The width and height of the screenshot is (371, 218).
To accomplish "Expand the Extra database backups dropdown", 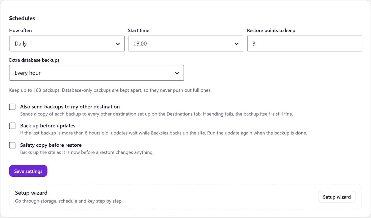I will 96,73.
